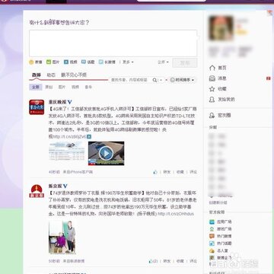
Task: Click 创建新分组 (create new group) link
Action: (218, 202)
